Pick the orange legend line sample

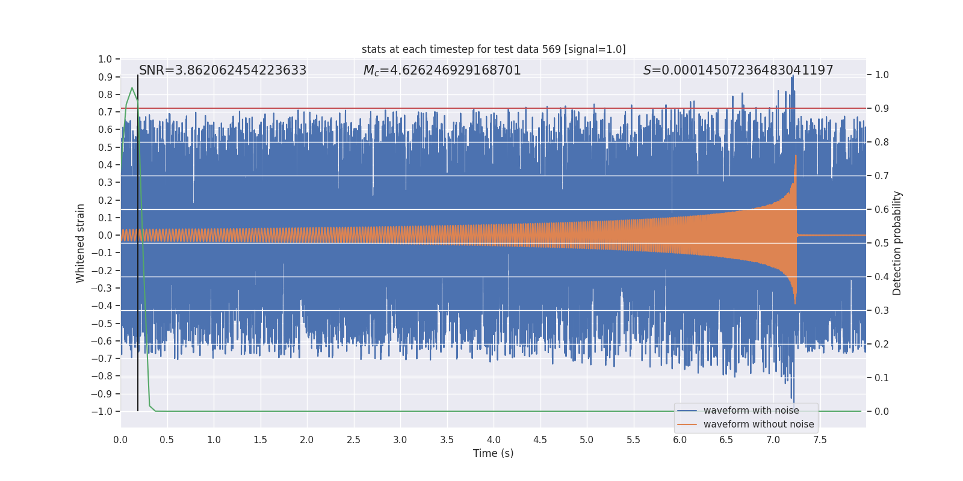[687, 424]
